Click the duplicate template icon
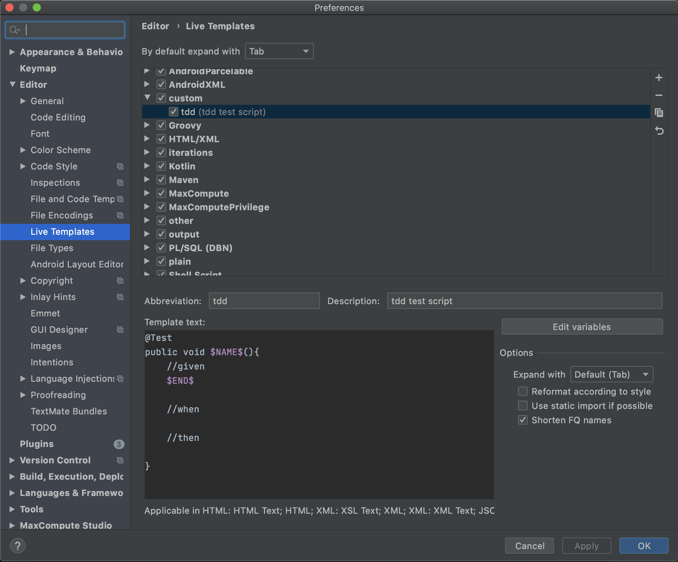Image resolution: width=678 pixels, height=562 pixels. (659, 113)
